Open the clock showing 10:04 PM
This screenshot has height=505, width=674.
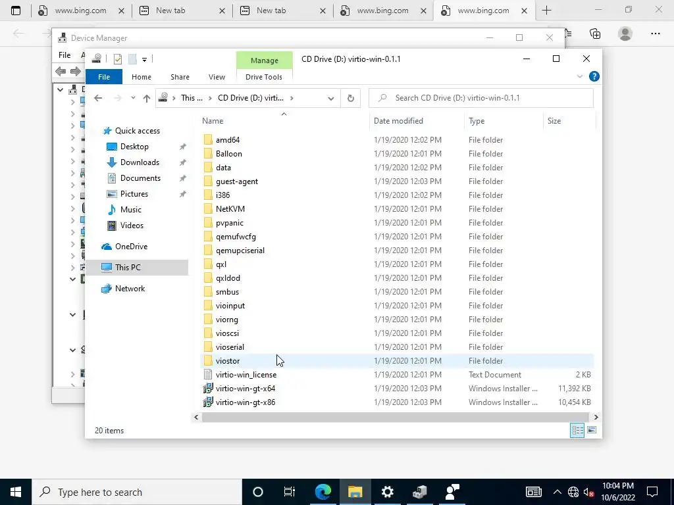[617, 492]
